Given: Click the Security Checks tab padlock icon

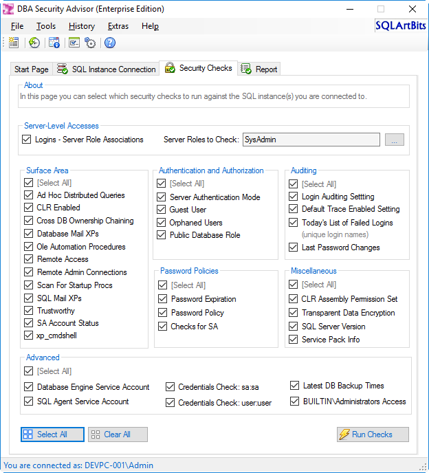Looking at the screenshot, I should coord(170,68).
